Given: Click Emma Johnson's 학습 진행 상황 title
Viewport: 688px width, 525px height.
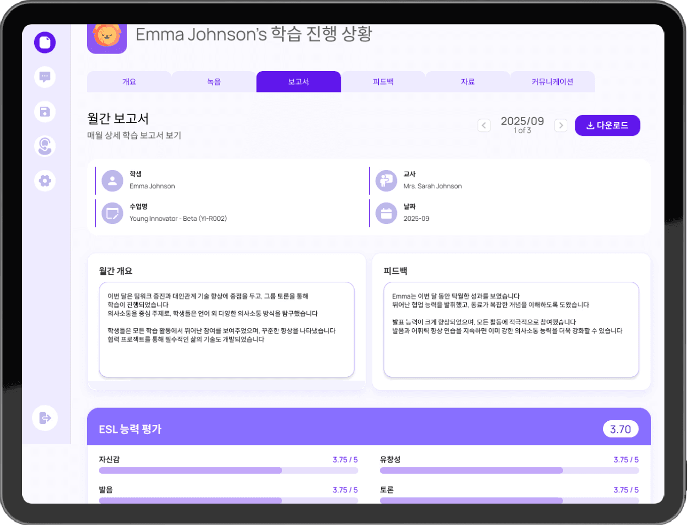Looking at the screenshot, I should pyautogui.click(x=254, y=34).
